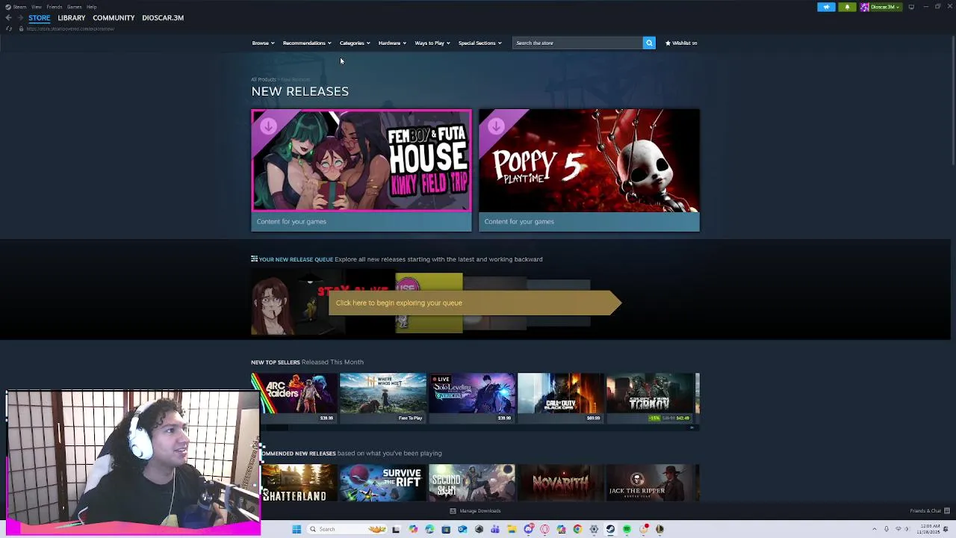The width and height of the screenshot is (956, 538).
Task: Click the Steam icon on the taskbar
Action: [x=610, y=529]
